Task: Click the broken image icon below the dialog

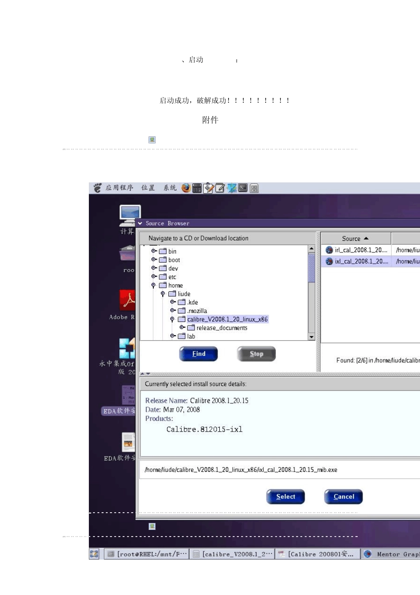Action: pos(152,526)
